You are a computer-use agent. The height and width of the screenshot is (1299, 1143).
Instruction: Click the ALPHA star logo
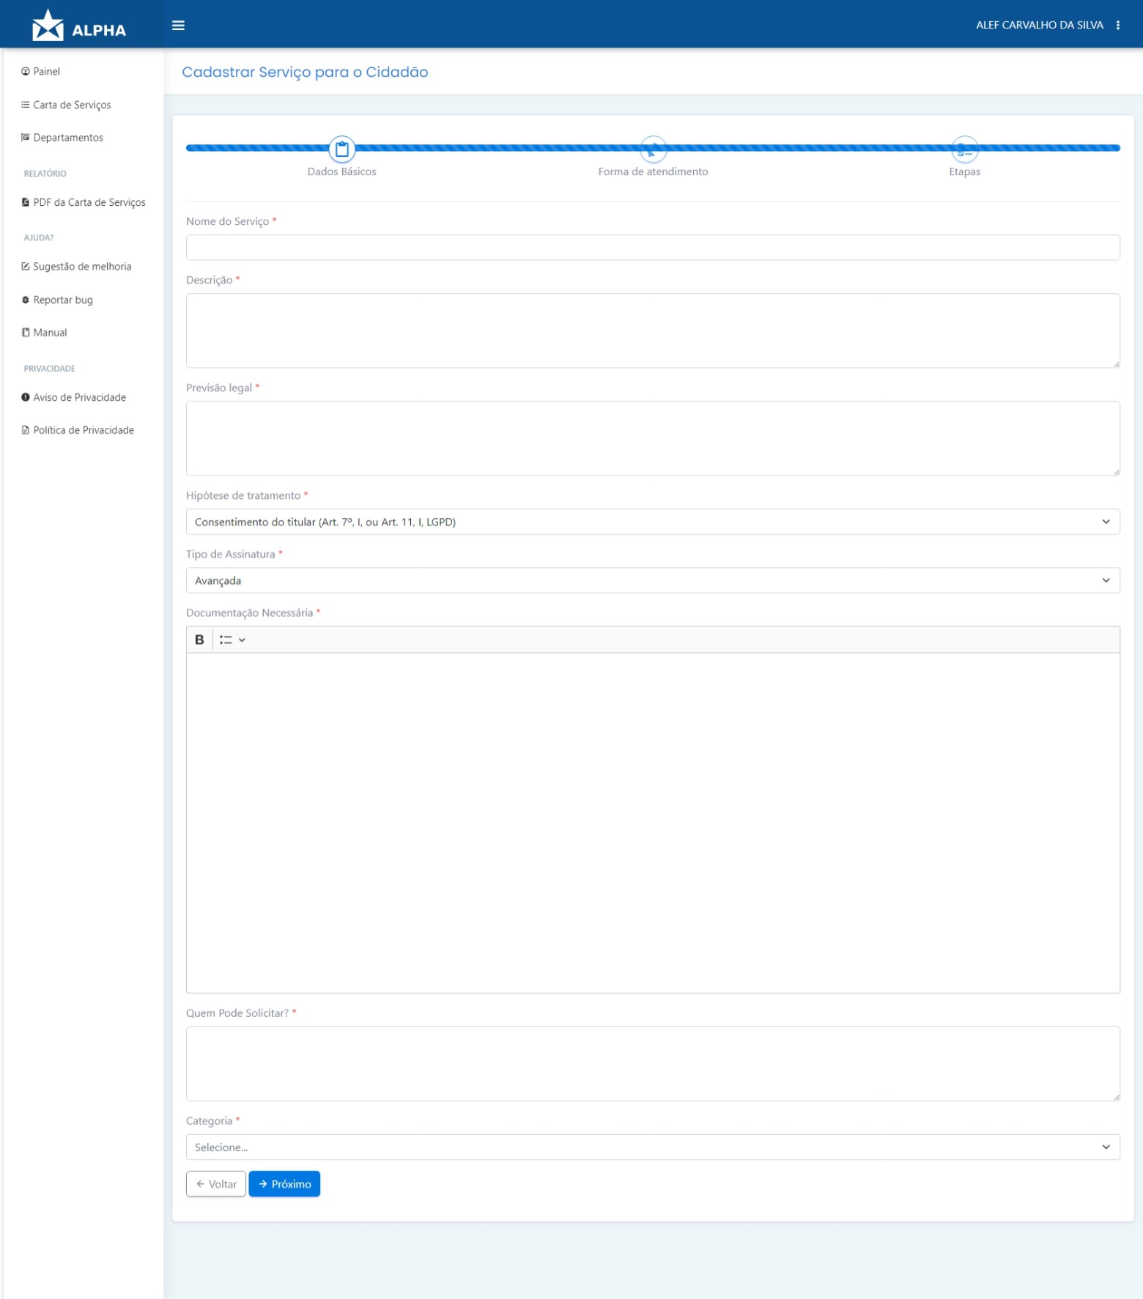[x=78, y=25]
